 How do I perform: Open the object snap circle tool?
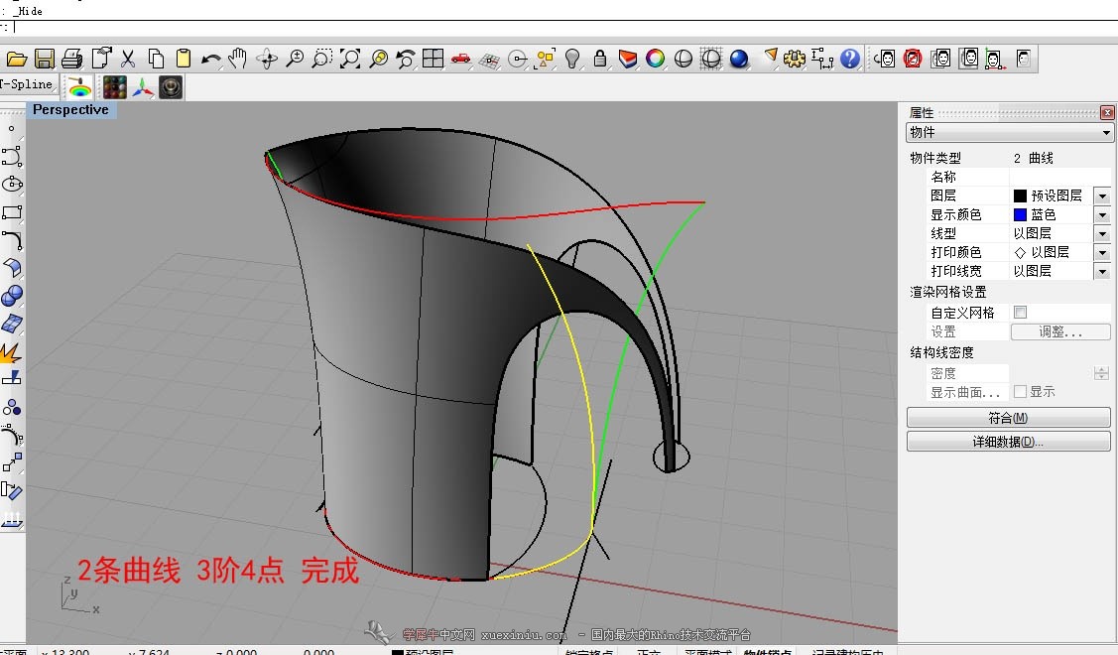[518, 59]
